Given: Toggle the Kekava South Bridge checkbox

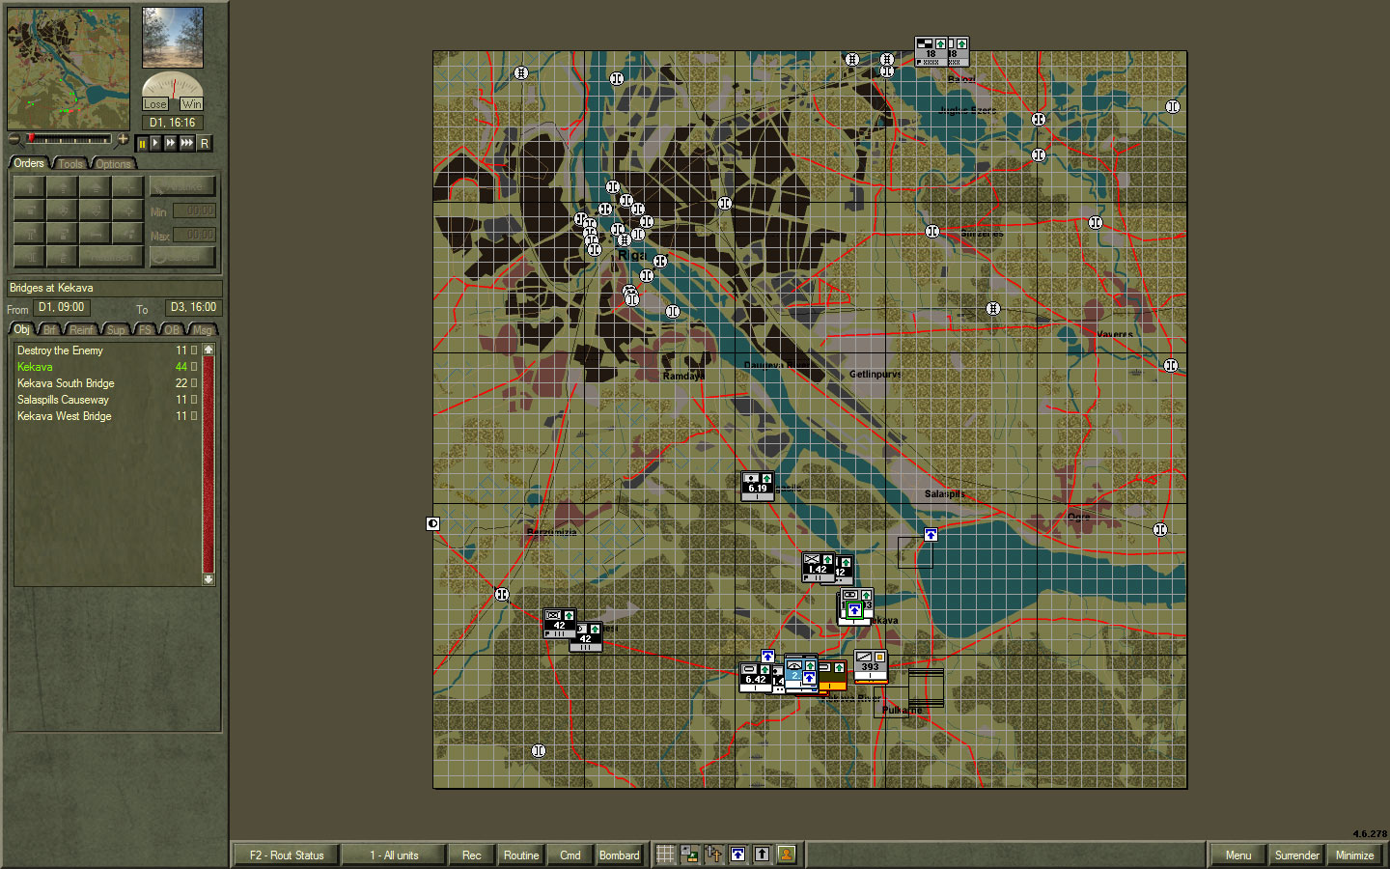Looking at the screenshot, I should click(194, 383).
